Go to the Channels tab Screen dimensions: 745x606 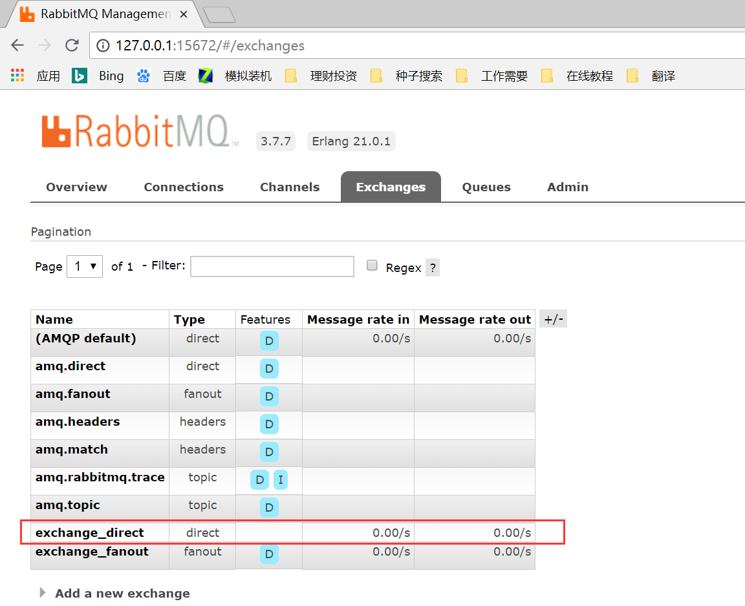pos(290,187)
